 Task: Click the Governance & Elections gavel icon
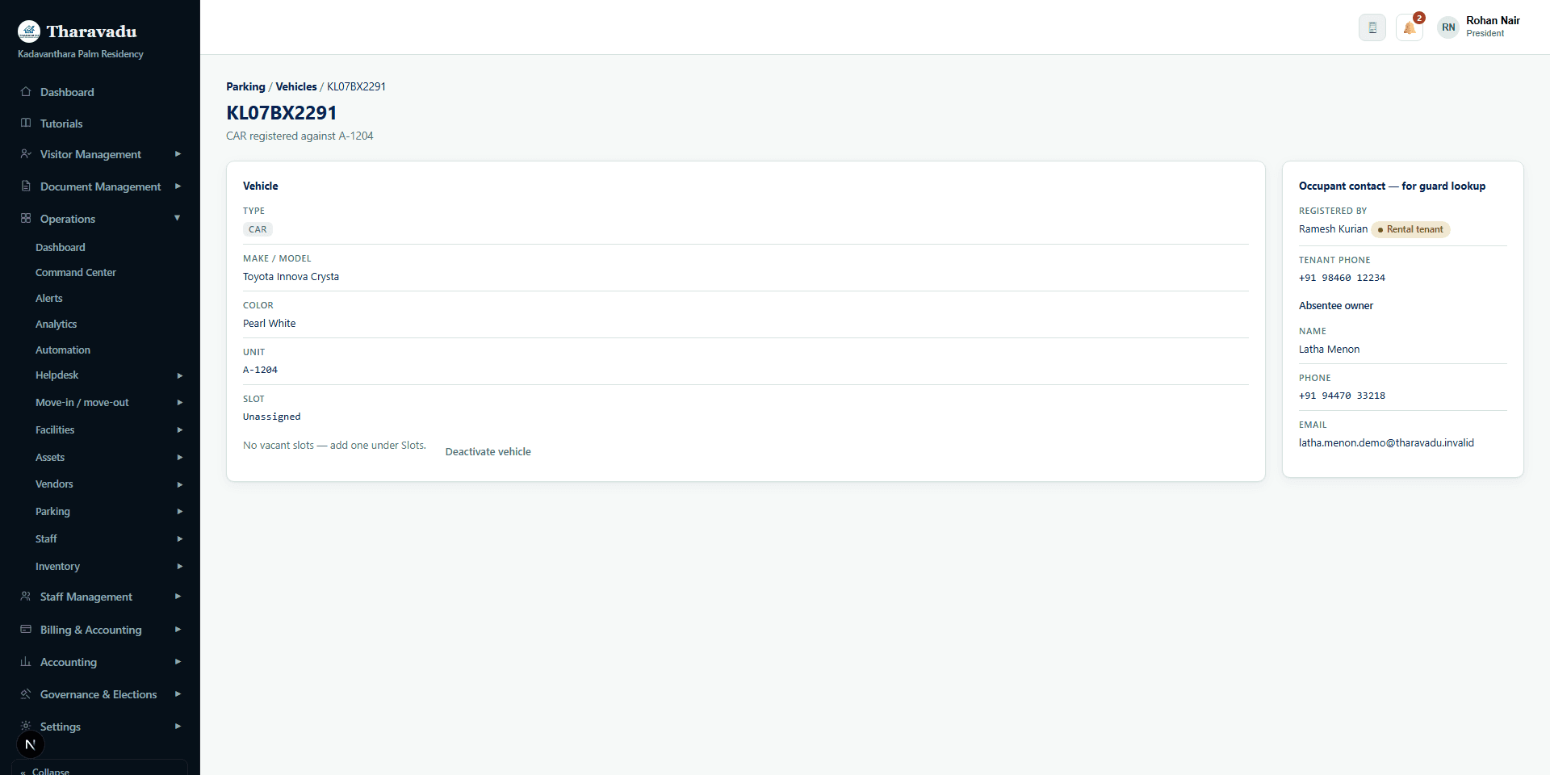(26, 693)
